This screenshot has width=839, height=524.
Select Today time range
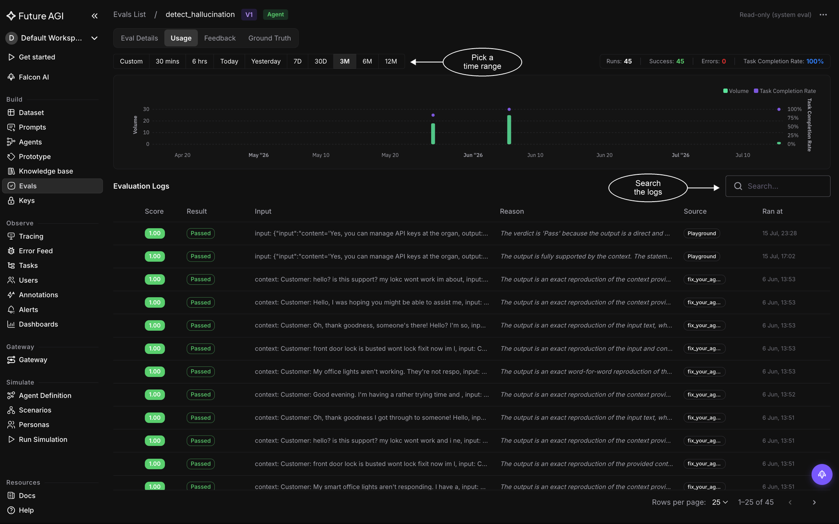pyautogui.click(x=229, y=61)
